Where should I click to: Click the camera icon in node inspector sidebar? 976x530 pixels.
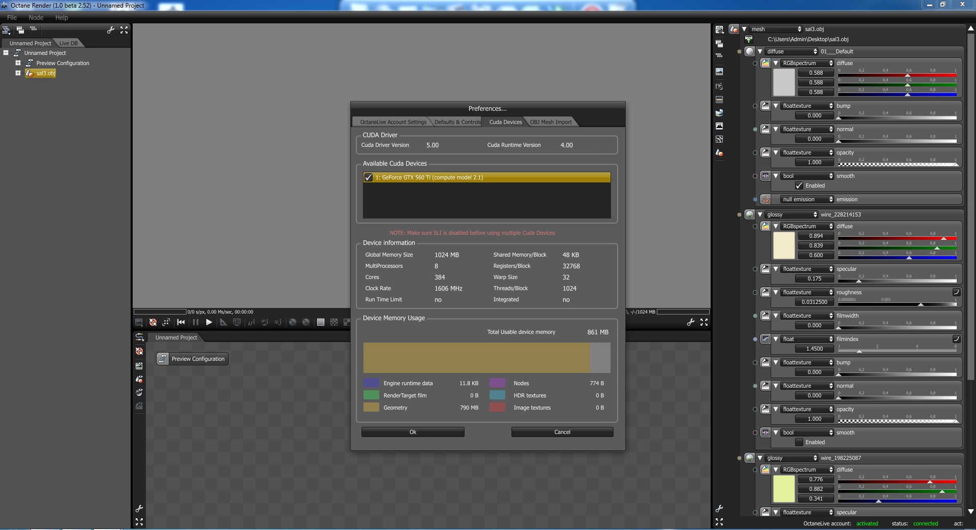tap(719, 86)
